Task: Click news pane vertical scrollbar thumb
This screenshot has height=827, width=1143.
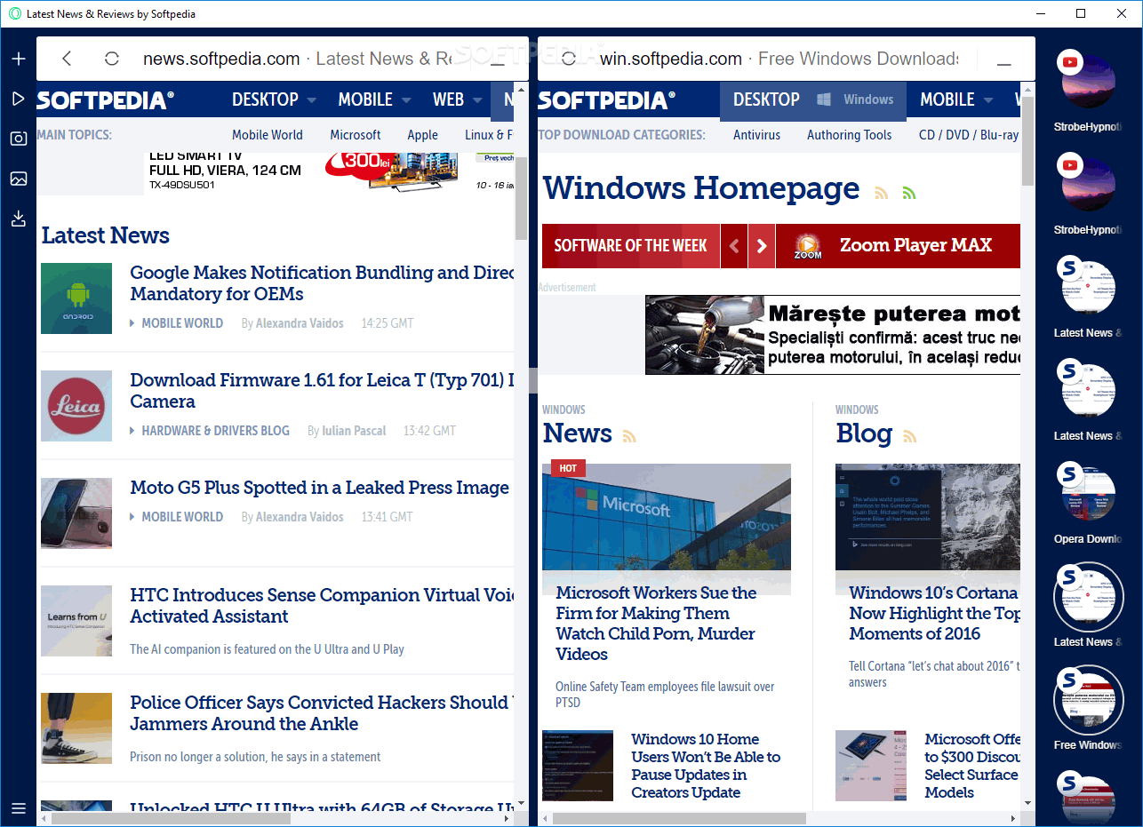Action: (521, 198)
